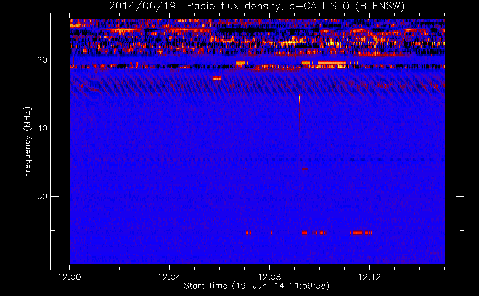Click the '12:04' time tick label

tap(169, 277)
